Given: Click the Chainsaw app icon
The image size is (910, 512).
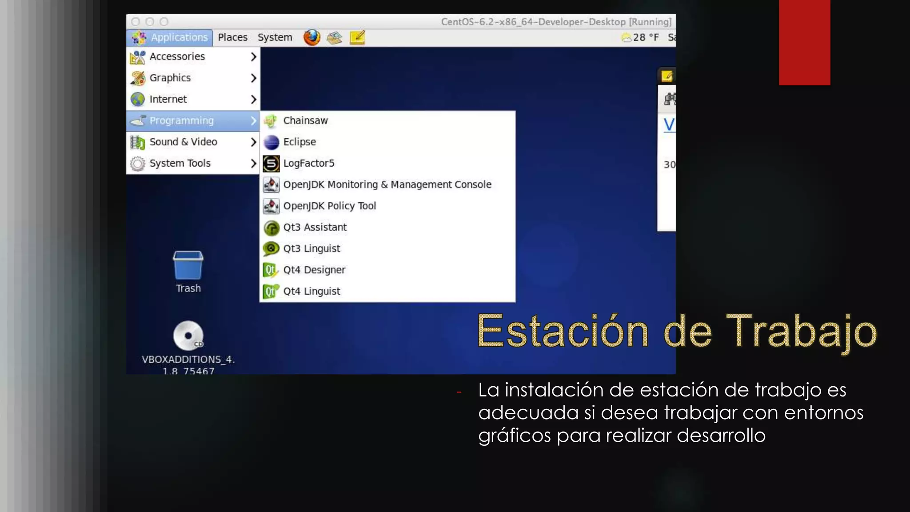Looking at the screenshot, I should tap(271, 121).
